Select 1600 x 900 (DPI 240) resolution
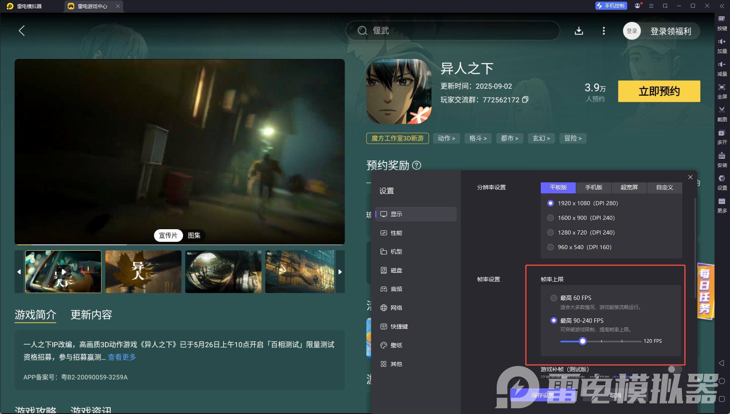The height and width of the screenshot is (414, 730). [x=551, y=218]
